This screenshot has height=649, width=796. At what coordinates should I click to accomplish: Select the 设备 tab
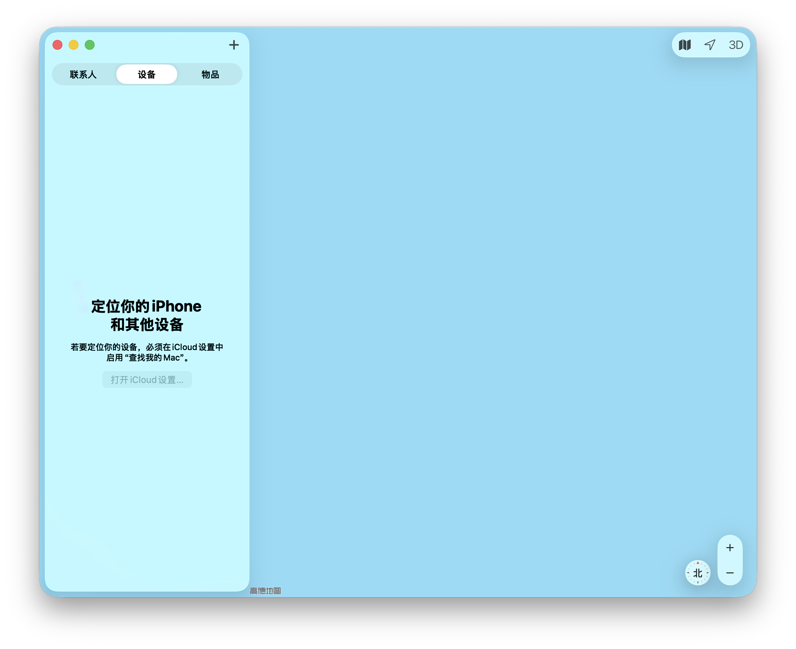pyautogui.click(x=147, y=75)
